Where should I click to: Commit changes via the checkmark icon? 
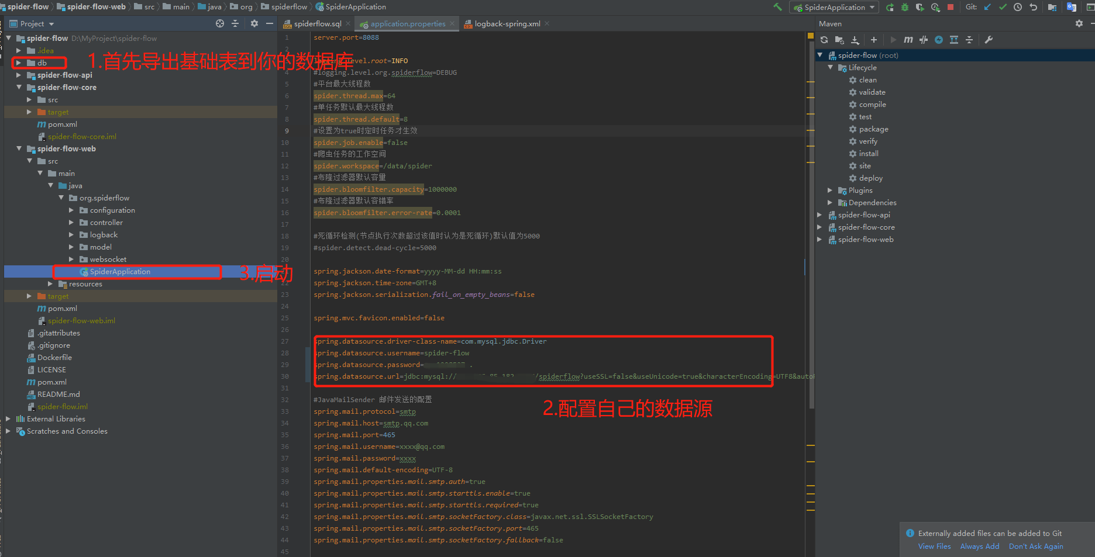coord(1003,6)
